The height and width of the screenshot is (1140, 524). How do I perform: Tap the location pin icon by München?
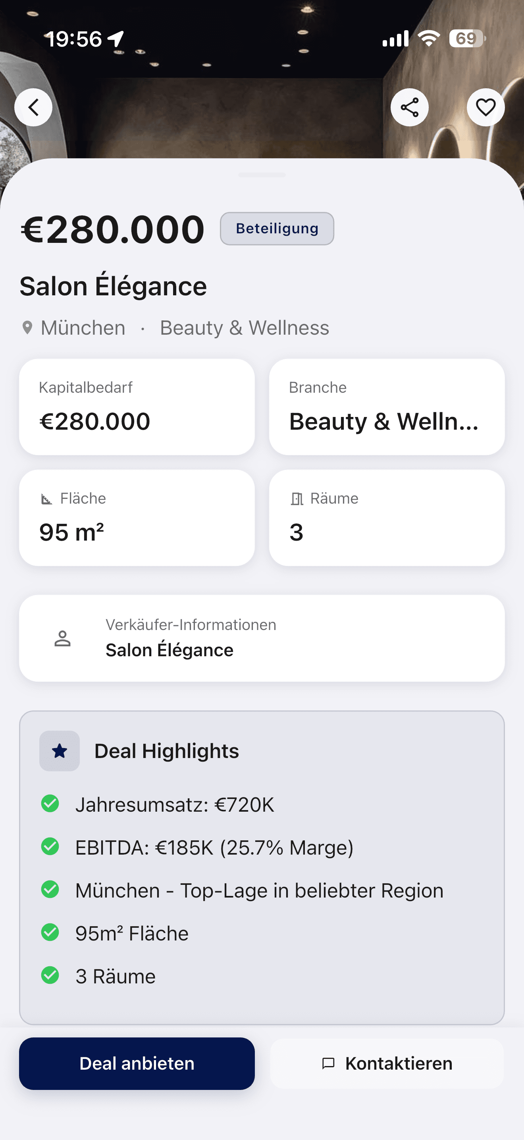pyautogui.click(x=27, y=328)
